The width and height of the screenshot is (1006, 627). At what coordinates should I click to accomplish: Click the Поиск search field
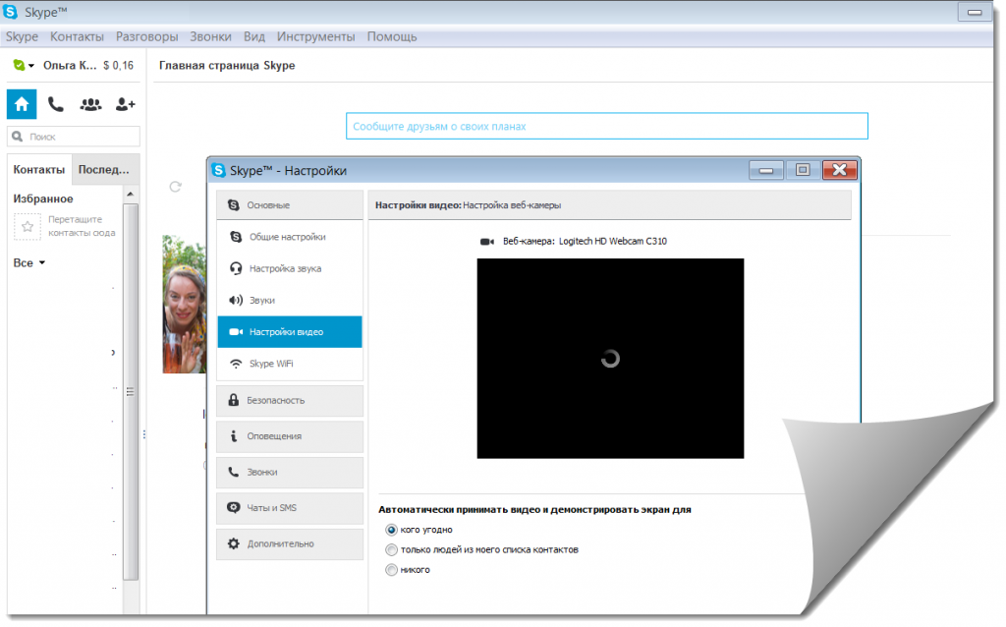point(73,136)
